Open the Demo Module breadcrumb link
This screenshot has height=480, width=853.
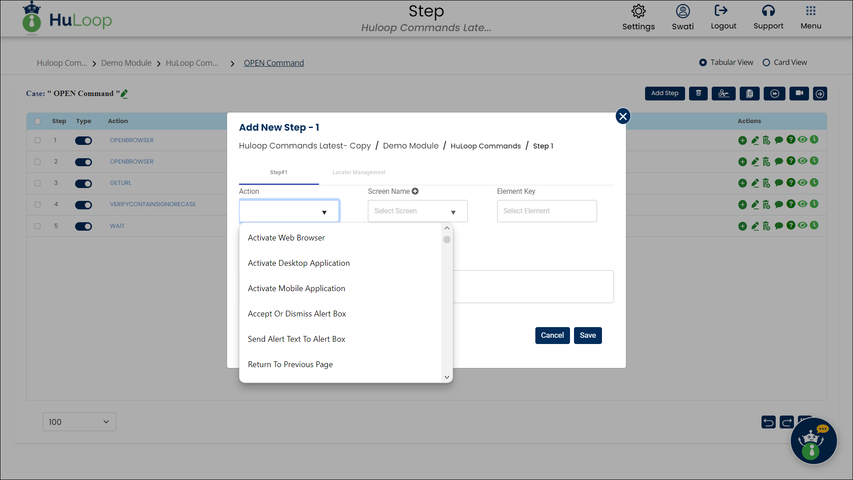(126, 63)
